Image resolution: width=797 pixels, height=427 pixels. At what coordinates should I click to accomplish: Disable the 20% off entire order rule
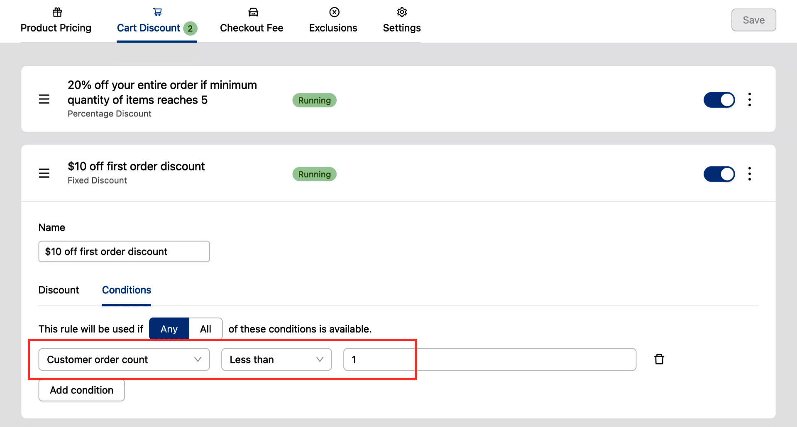tap(719, 100)
